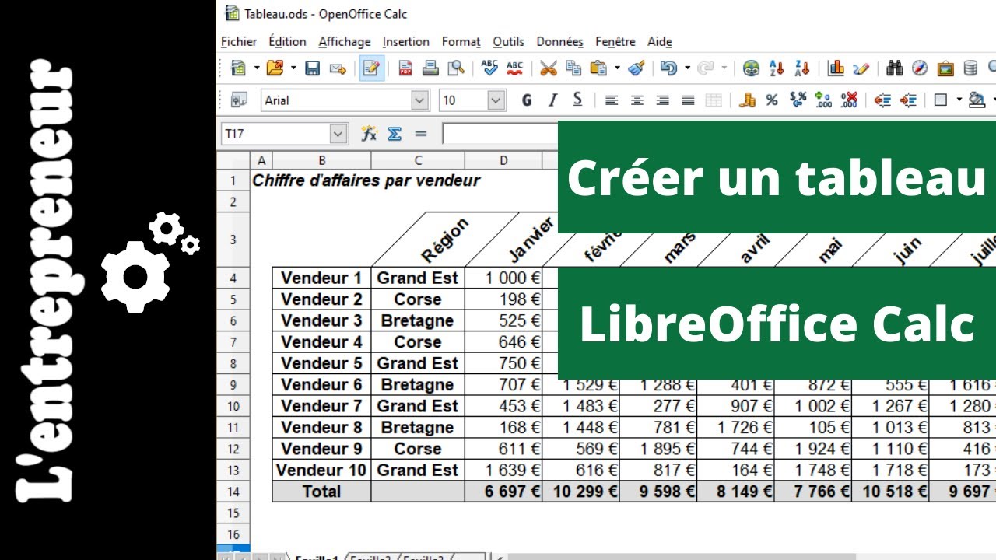Viewport: 996px width, 560px height.
Task: Pick the Background Color bucket icon
Action: [x=977, y=100]
